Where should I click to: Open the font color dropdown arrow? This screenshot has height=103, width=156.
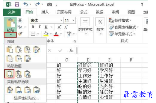(x=61, y=34)
